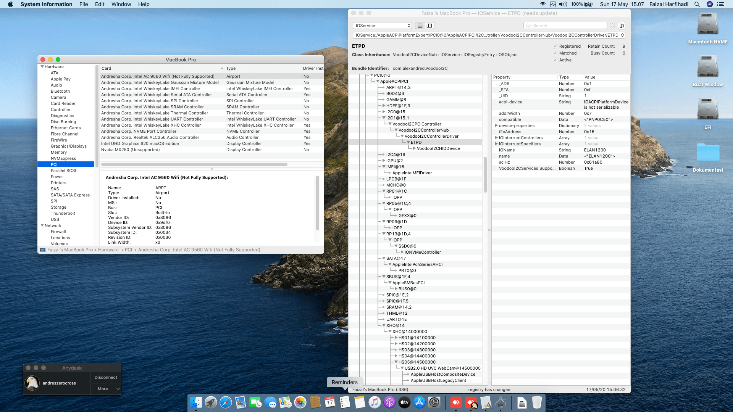Click horizontal scrollbar under PCI card list
Screen dimensions: 733x412
coord(194,164)
